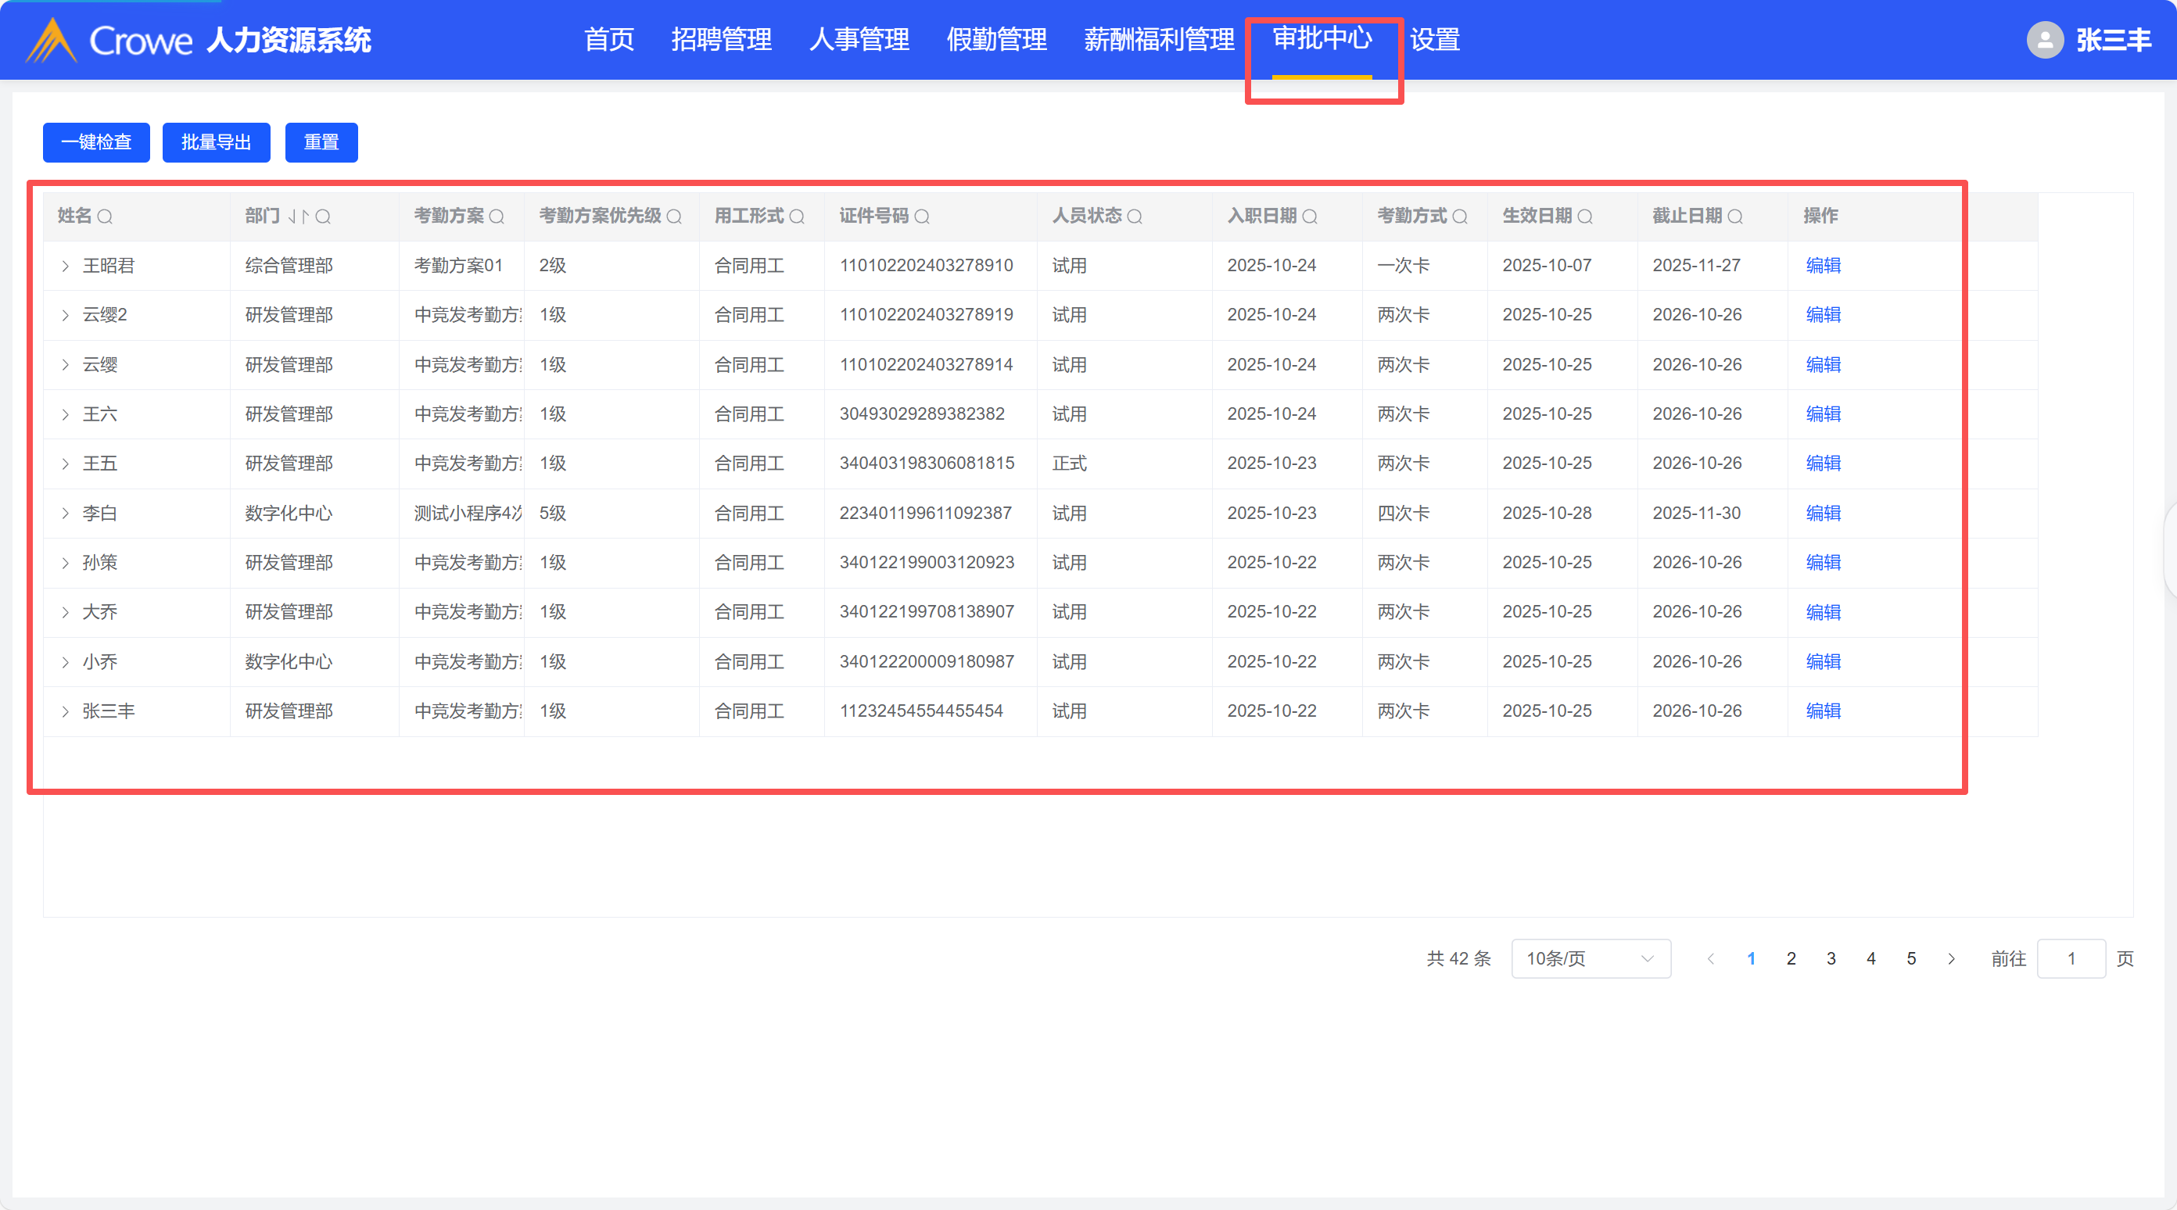Switch to 薪酬福利管理 menu
Image resolution: width=2177 pixels, height=1210 pixels.
tap(1159, 40)
